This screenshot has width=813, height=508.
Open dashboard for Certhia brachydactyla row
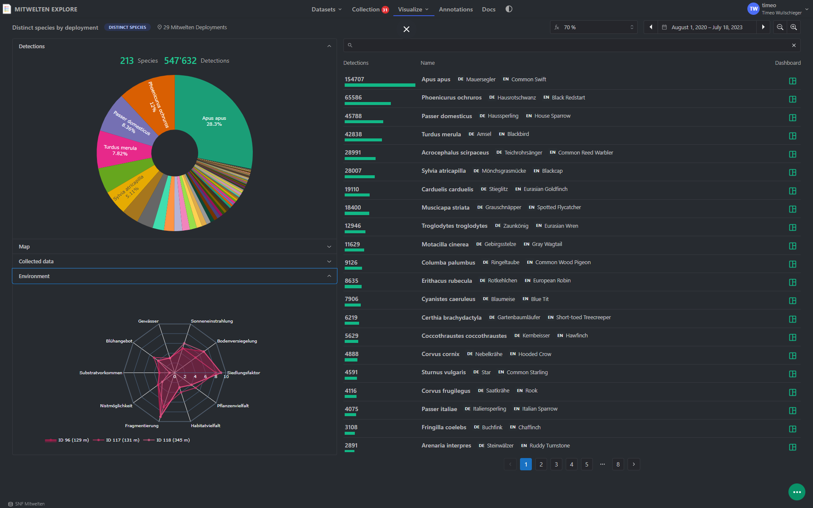coord(793,319)
